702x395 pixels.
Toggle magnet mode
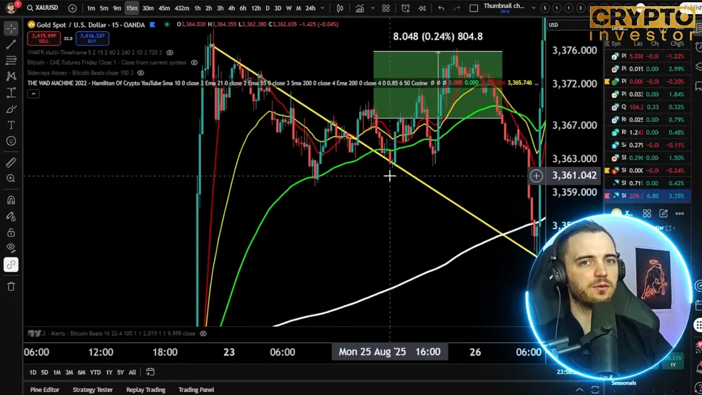click(11, 200)
